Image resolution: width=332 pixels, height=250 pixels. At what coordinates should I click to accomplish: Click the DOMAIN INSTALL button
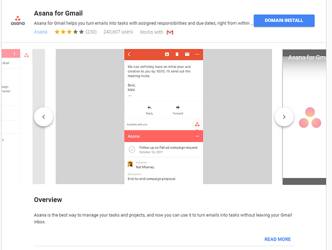point(284,20)
